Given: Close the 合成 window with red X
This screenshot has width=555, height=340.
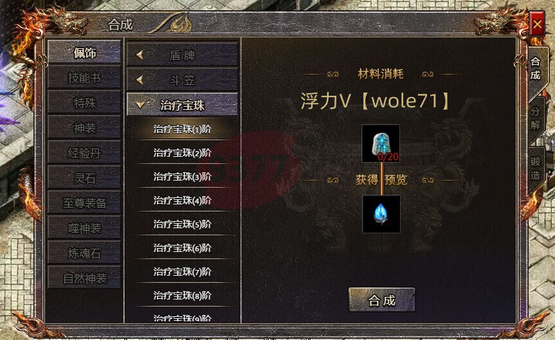Looking at the screenshot, I should tap(537, 24).
